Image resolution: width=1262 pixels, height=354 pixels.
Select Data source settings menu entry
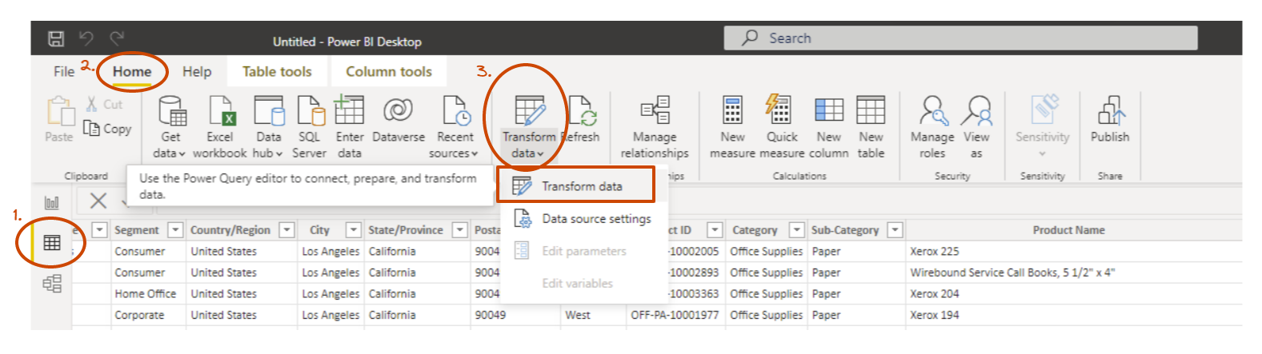595,219
